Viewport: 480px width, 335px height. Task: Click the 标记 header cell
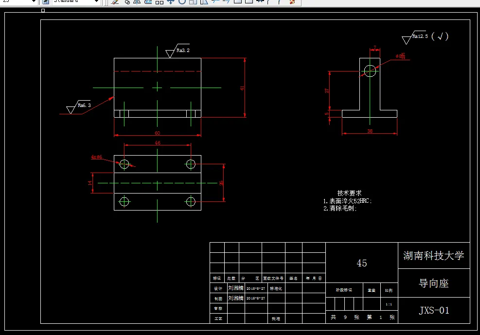coord(217,278)
